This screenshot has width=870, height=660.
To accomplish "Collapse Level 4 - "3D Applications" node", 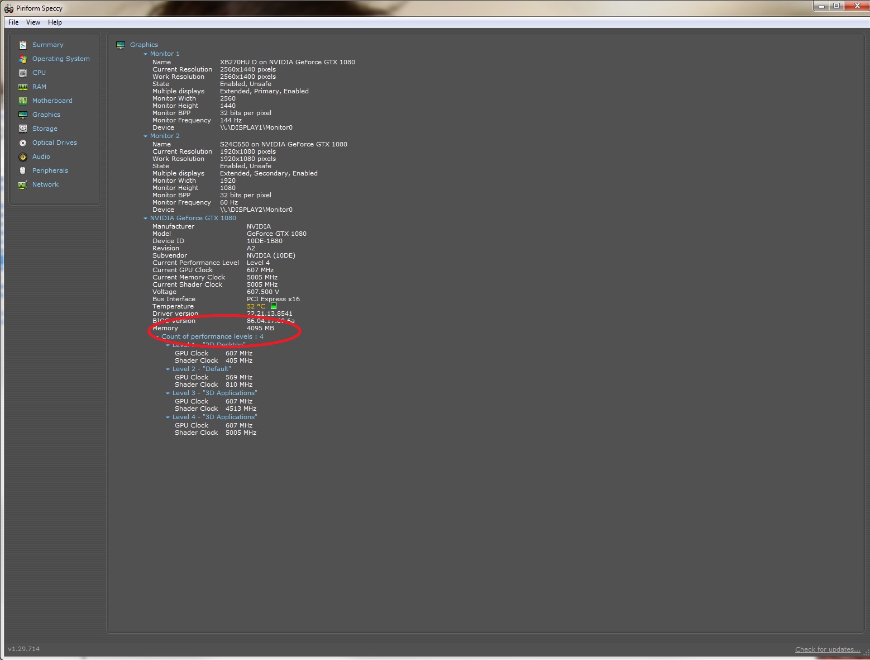I will coord(168,417).
